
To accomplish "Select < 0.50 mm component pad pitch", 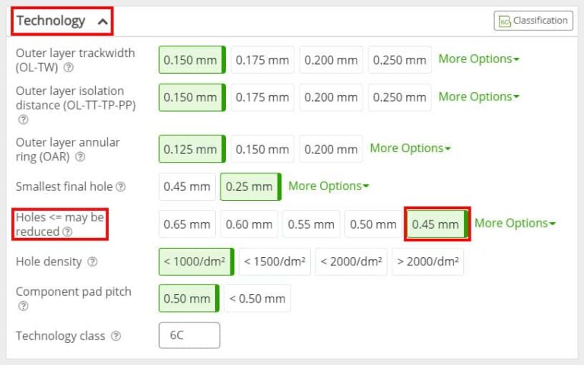I will (x=257, y=299).
